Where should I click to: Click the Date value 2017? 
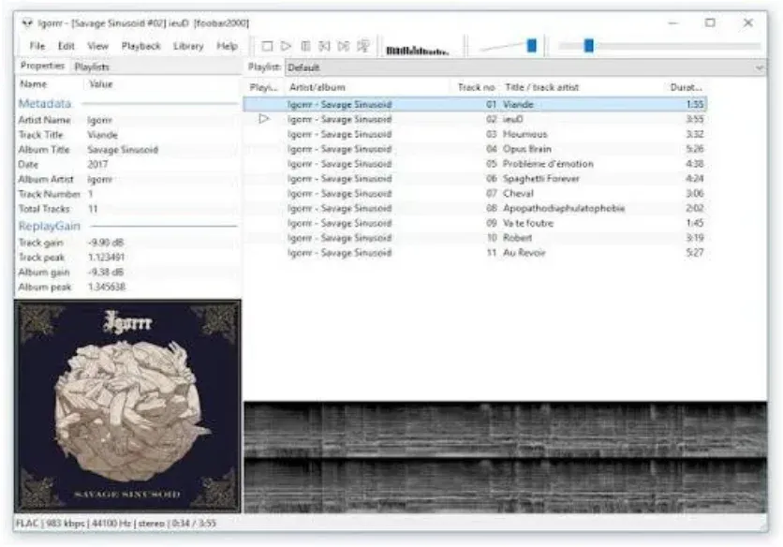[x=97, y=164]
